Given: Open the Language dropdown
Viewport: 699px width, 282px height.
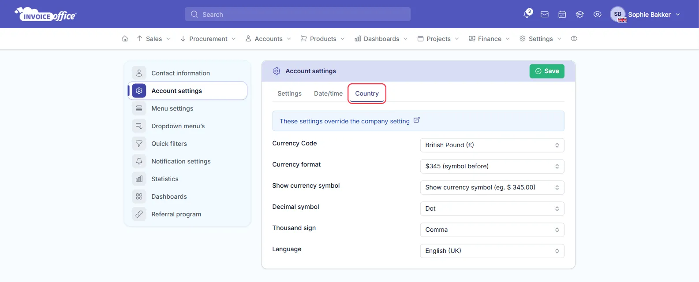Looking at the screenshot, I should point(492,251).
